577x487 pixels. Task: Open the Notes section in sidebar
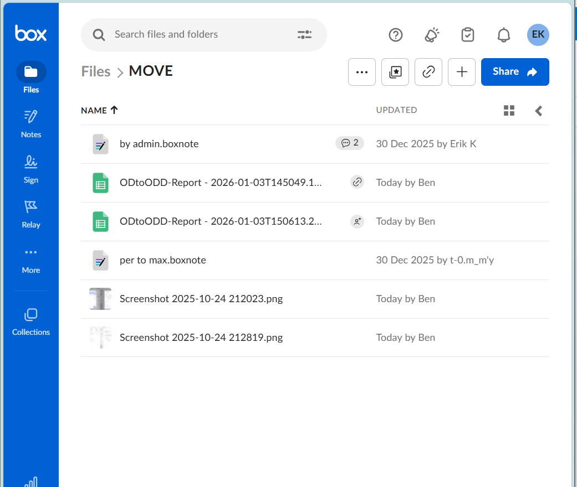click(30, 123)
